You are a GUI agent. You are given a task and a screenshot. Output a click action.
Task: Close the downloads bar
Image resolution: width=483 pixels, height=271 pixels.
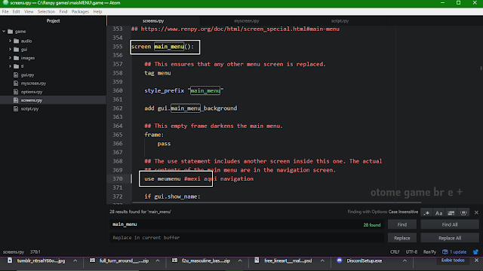tap(476, 260)
